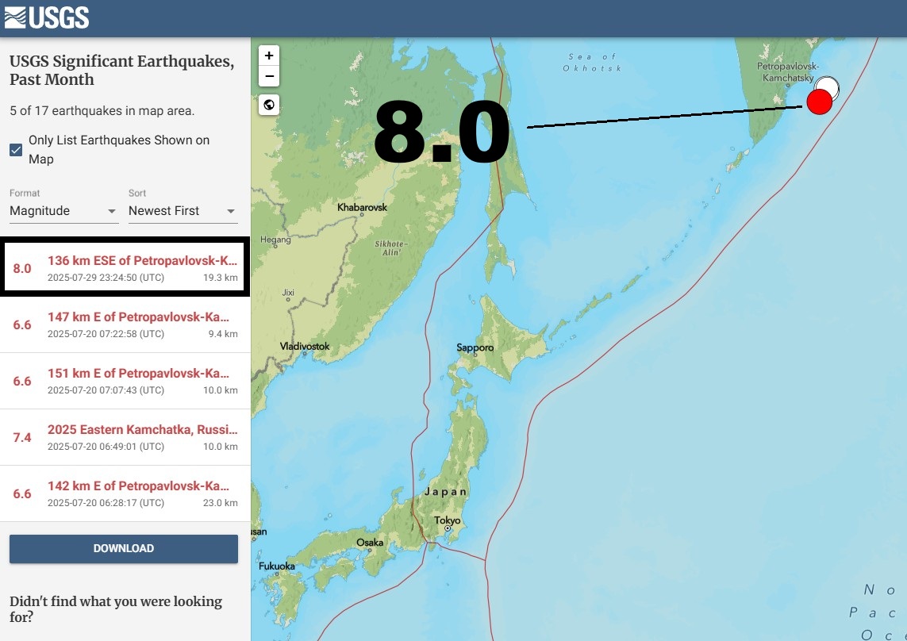The image size is (907, 641).
Task: Click the large 8.0 magnitude annotation on the map
Action: click(x=444, y=132)
